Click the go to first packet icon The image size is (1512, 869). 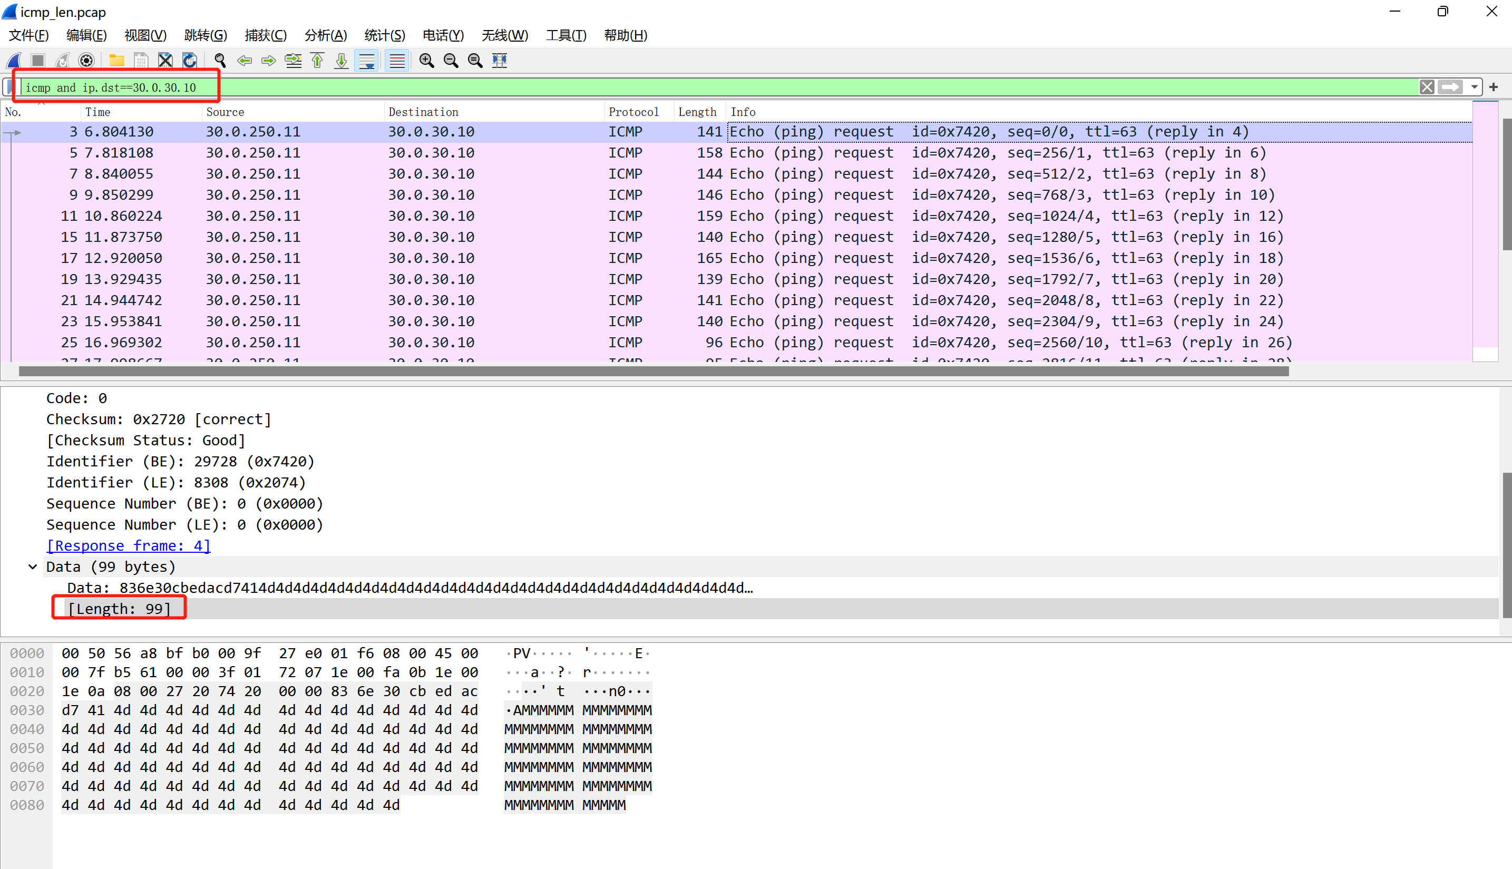317,60
